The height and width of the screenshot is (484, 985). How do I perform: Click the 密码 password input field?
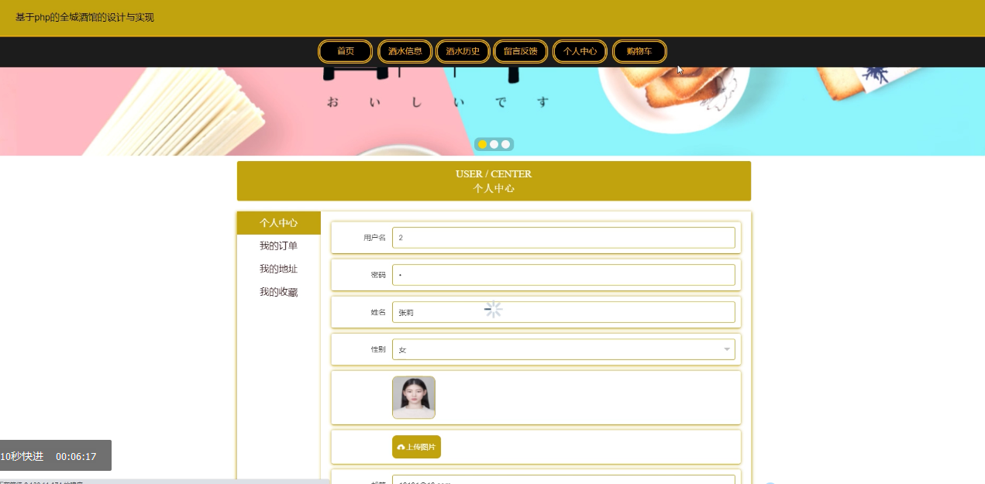563,274
